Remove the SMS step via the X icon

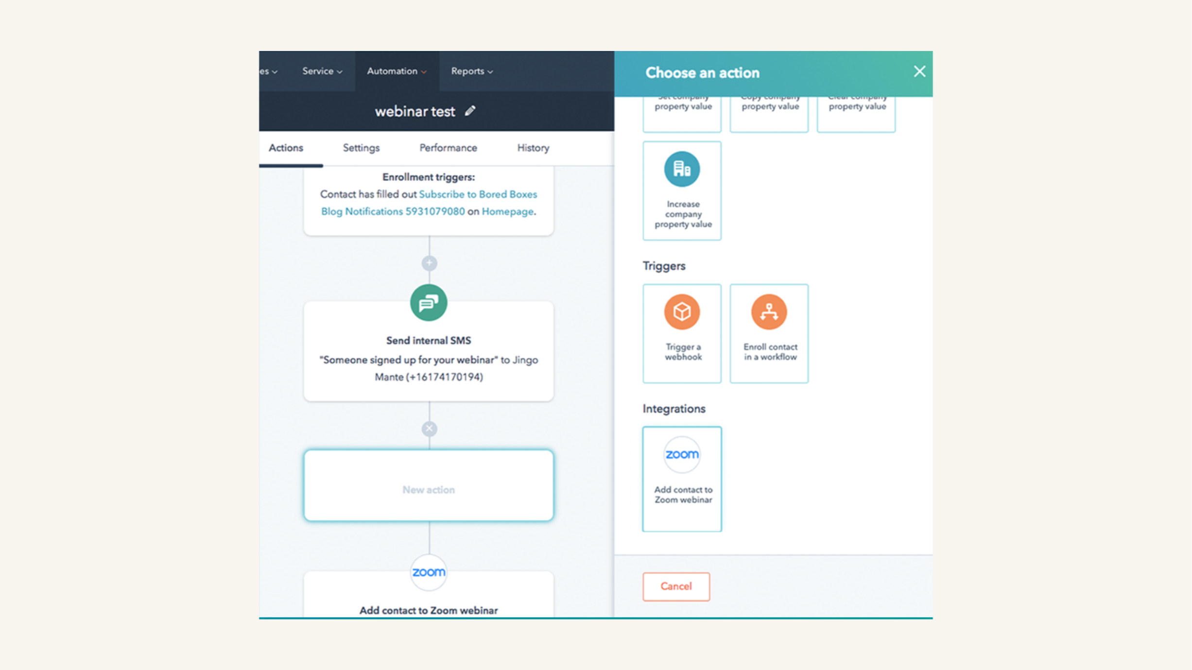pyautogui.click(x=428, y=428)
